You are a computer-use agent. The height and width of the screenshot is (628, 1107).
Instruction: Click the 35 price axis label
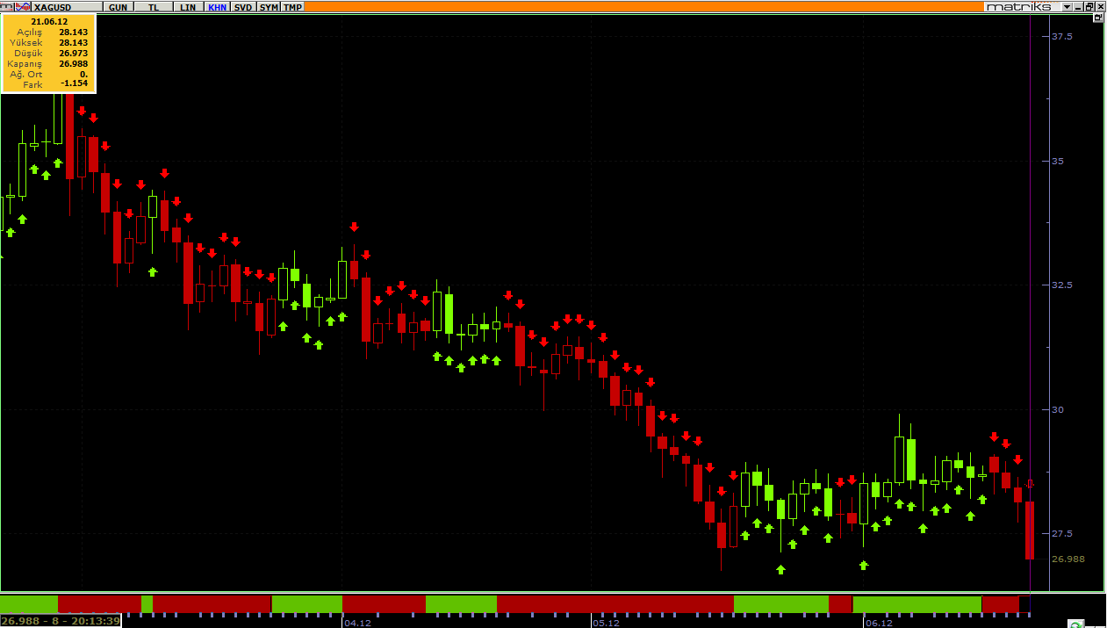click(x=1058, y=161)
